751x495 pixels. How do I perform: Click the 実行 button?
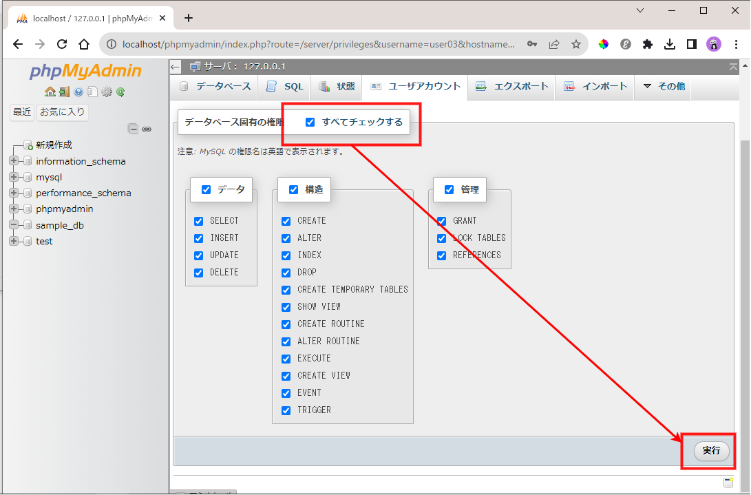pyautogui.click(x=711, y=451)
